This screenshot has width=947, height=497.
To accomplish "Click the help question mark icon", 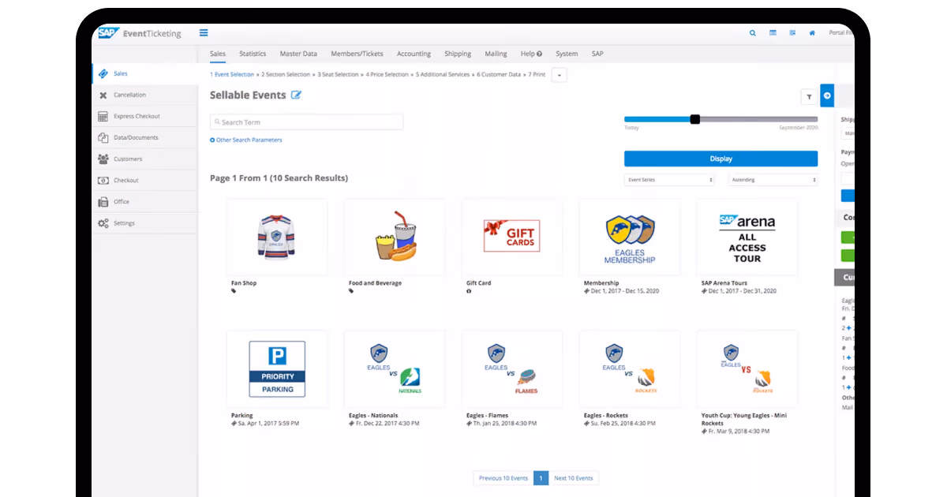I will click(540, 54).
